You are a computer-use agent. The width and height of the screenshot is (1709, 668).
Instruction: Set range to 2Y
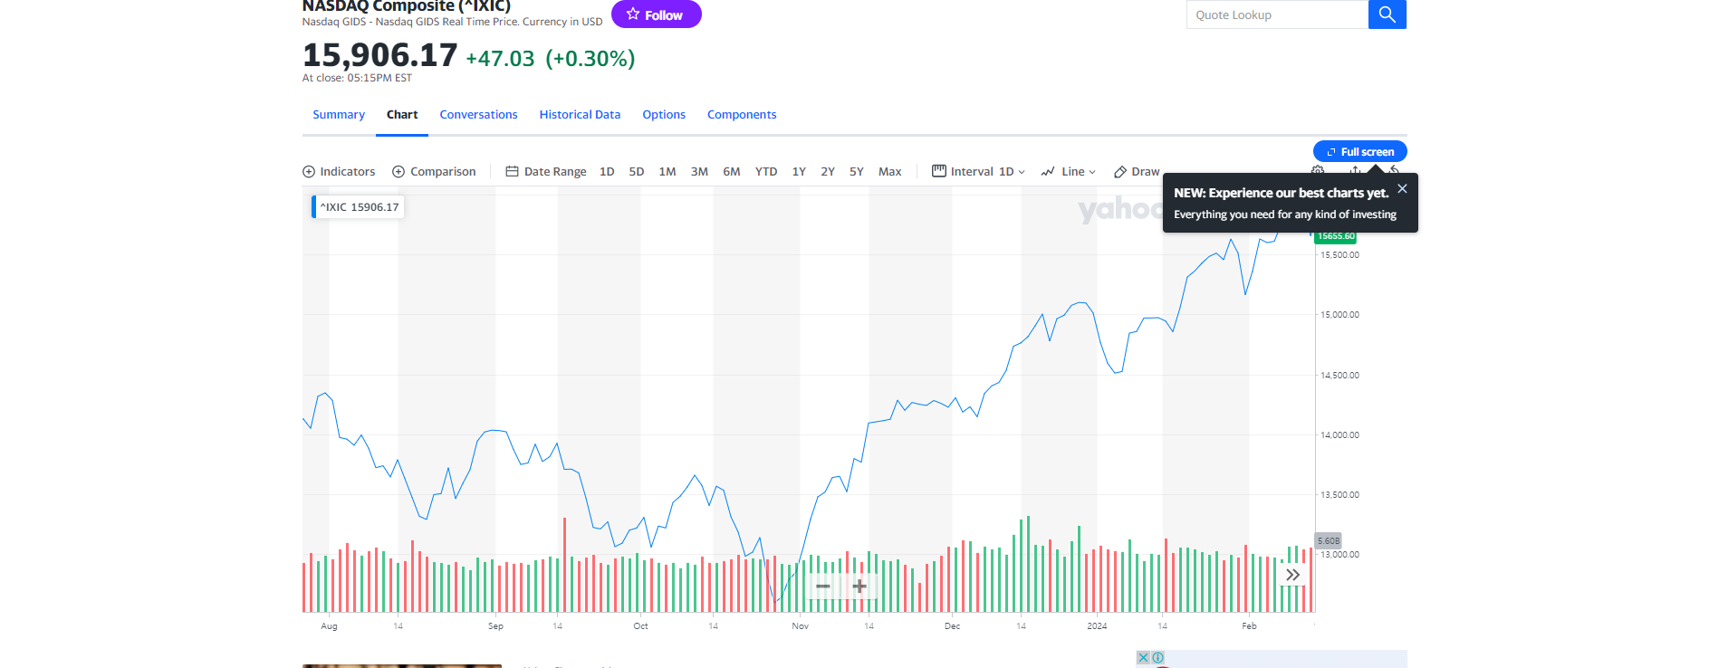[828, 172]
